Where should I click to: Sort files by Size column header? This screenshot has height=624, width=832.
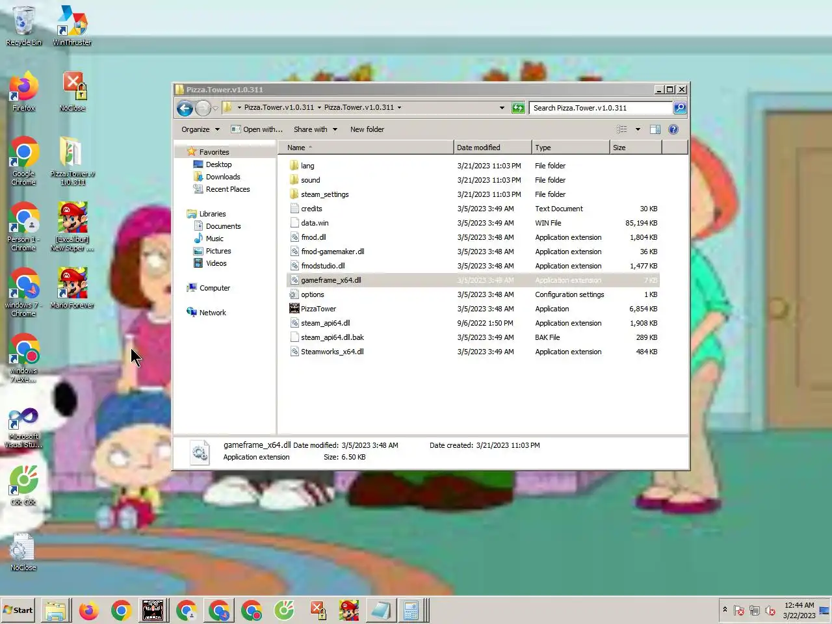point(636,148)
